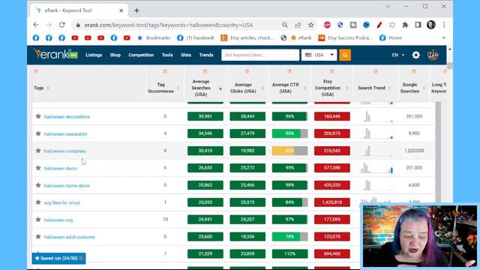
Task: Click help icon above Tags column
Action: (36, 71)
